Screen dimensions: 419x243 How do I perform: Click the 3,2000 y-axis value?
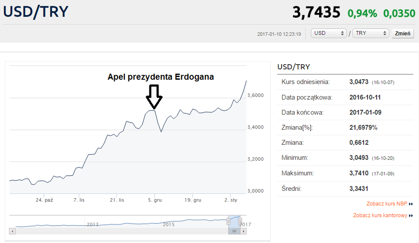pyautogui.click(x=255, y=159)
